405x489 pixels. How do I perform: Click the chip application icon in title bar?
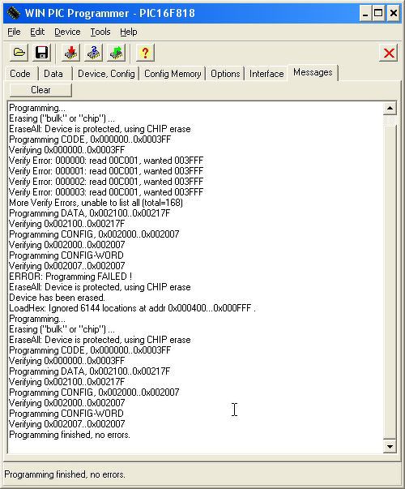(x=14, y=13)
